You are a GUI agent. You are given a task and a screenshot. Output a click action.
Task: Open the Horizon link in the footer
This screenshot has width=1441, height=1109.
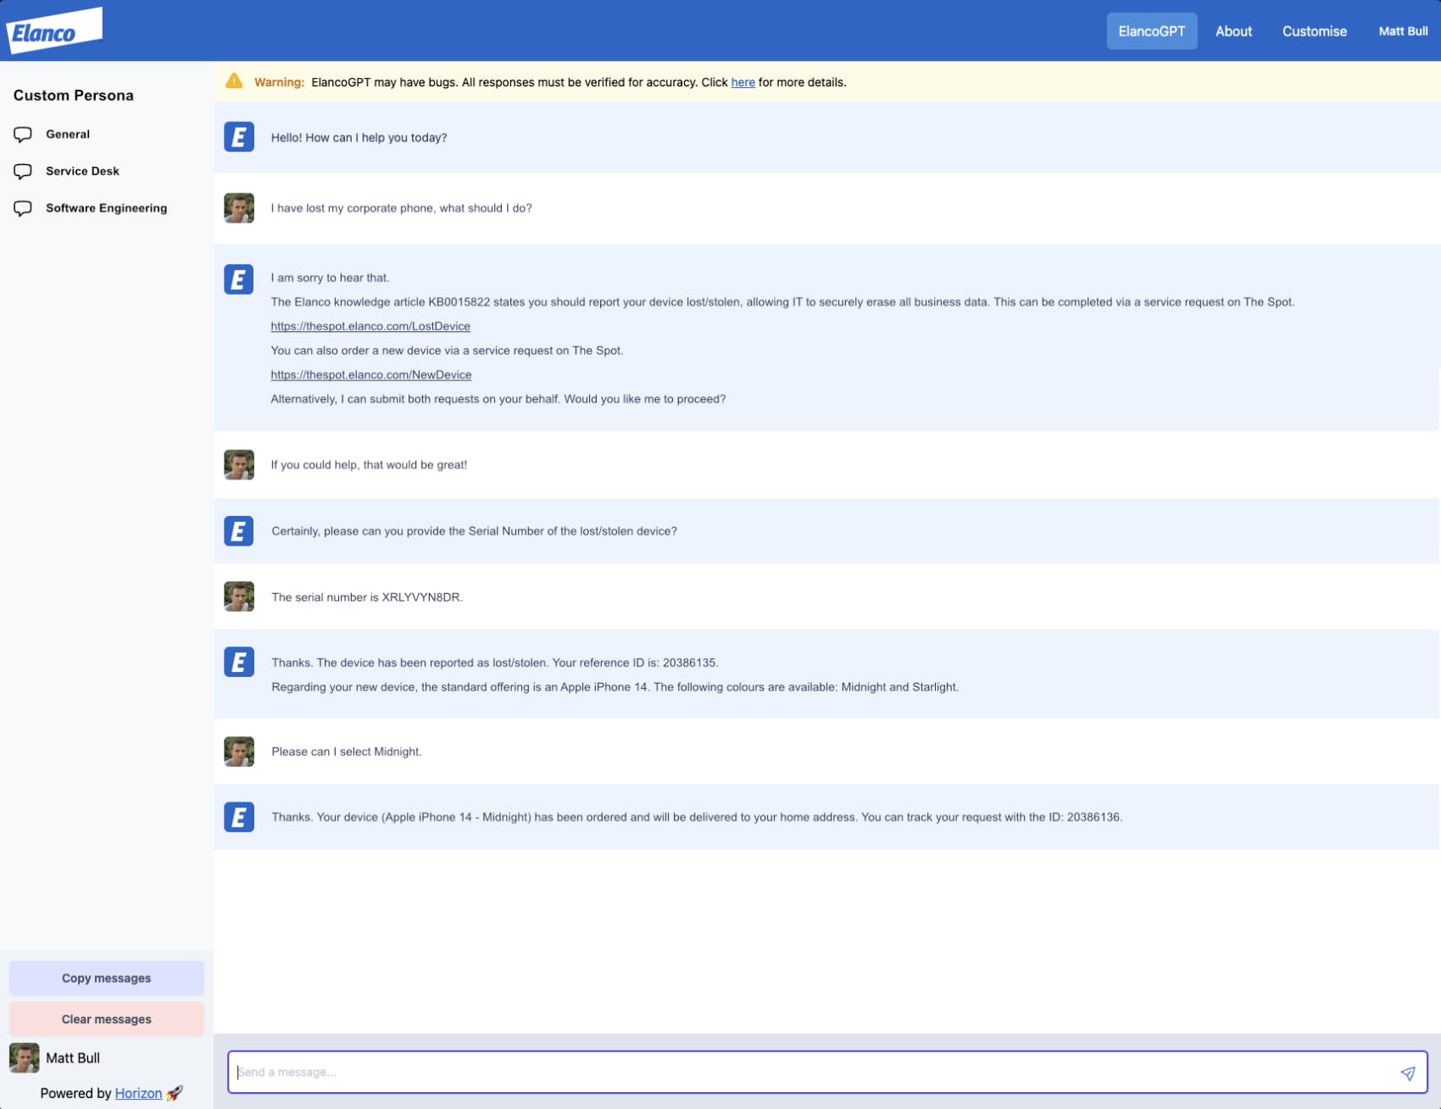[138, 1093]
